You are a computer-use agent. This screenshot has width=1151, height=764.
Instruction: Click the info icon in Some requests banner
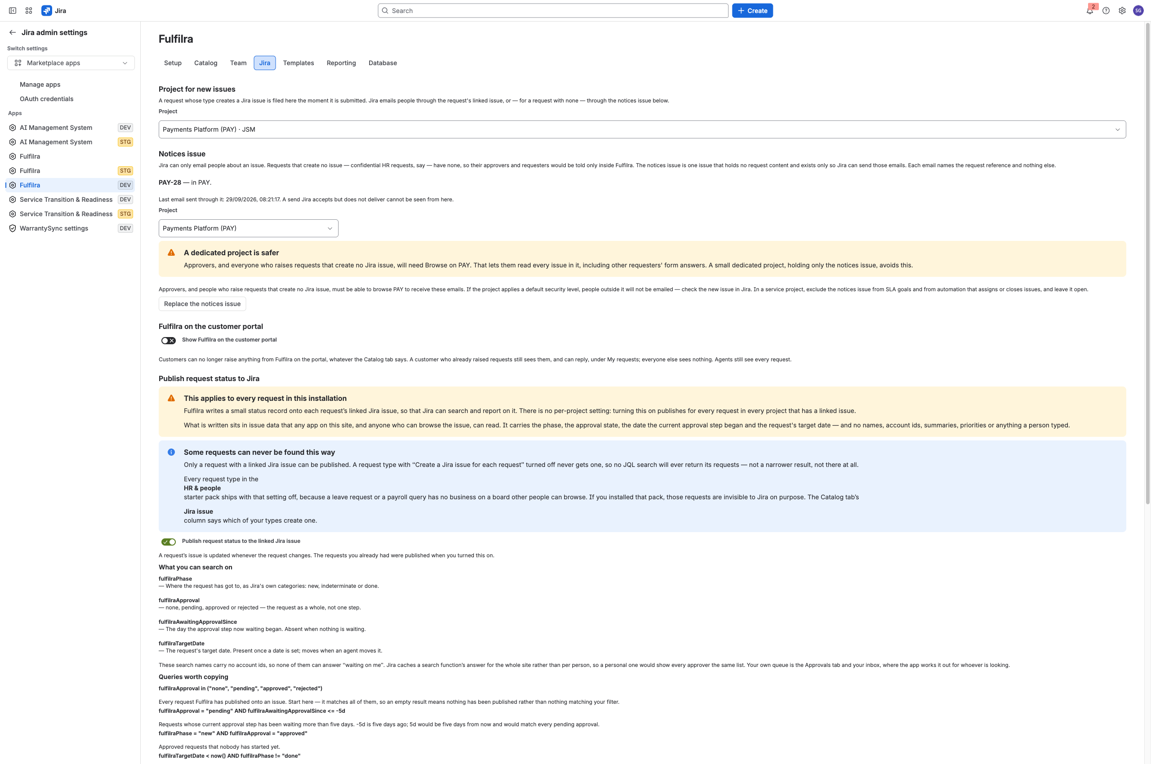click(171, 452)
